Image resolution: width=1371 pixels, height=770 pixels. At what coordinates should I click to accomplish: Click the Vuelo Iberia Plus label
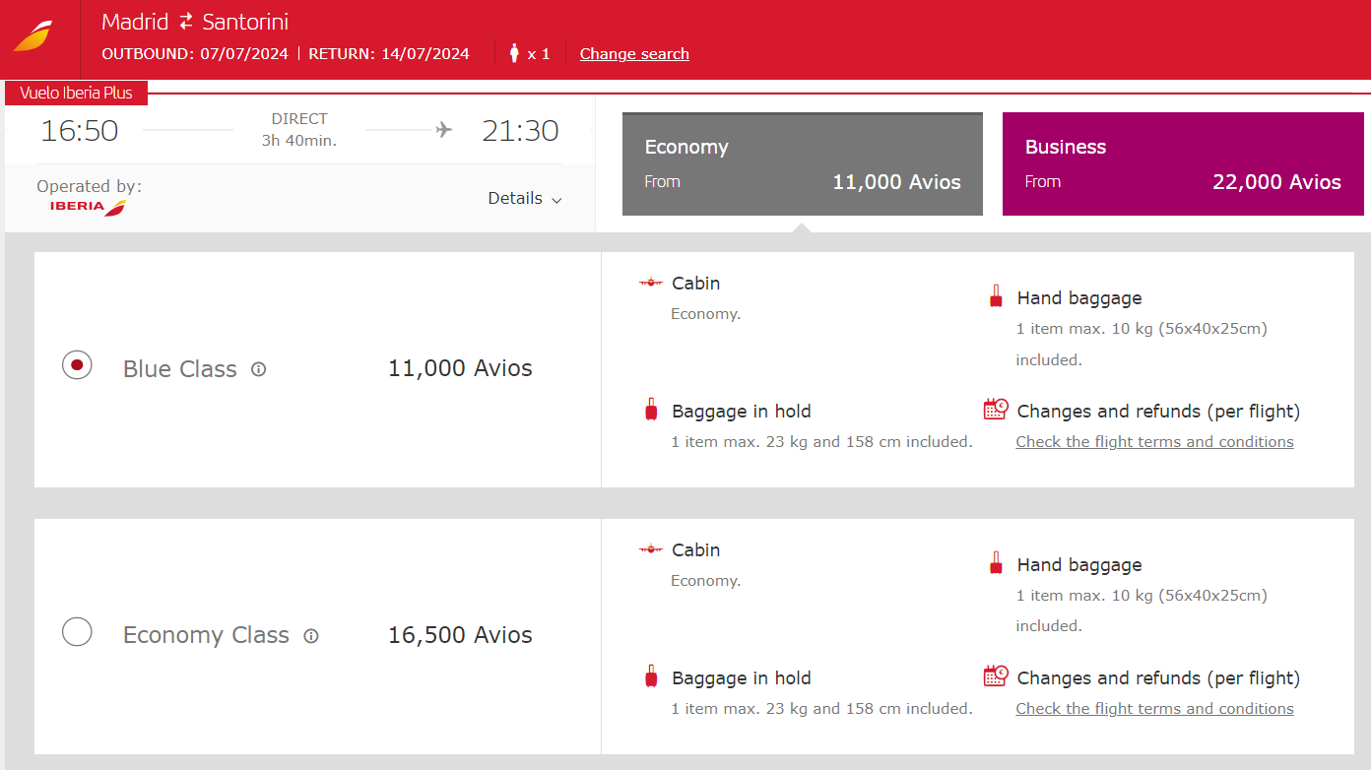point(76,93)
